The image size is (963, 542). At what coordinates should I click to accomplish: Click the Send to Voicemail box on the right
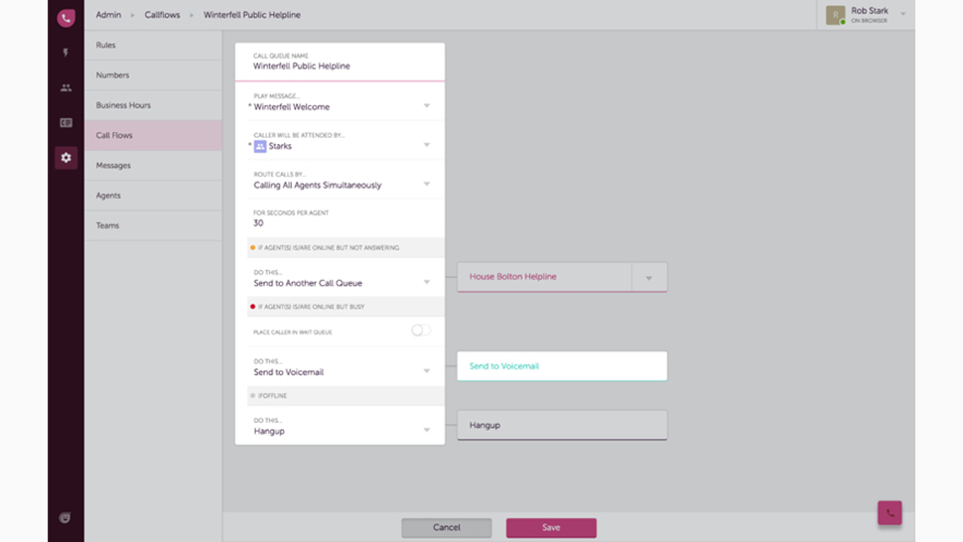[562, 366]
